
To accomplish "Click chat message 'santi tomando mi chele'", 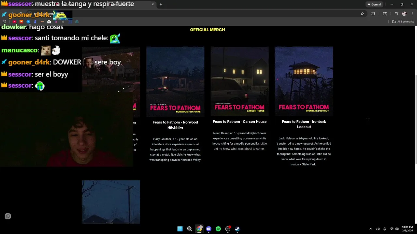I will (x=71, y=38).
